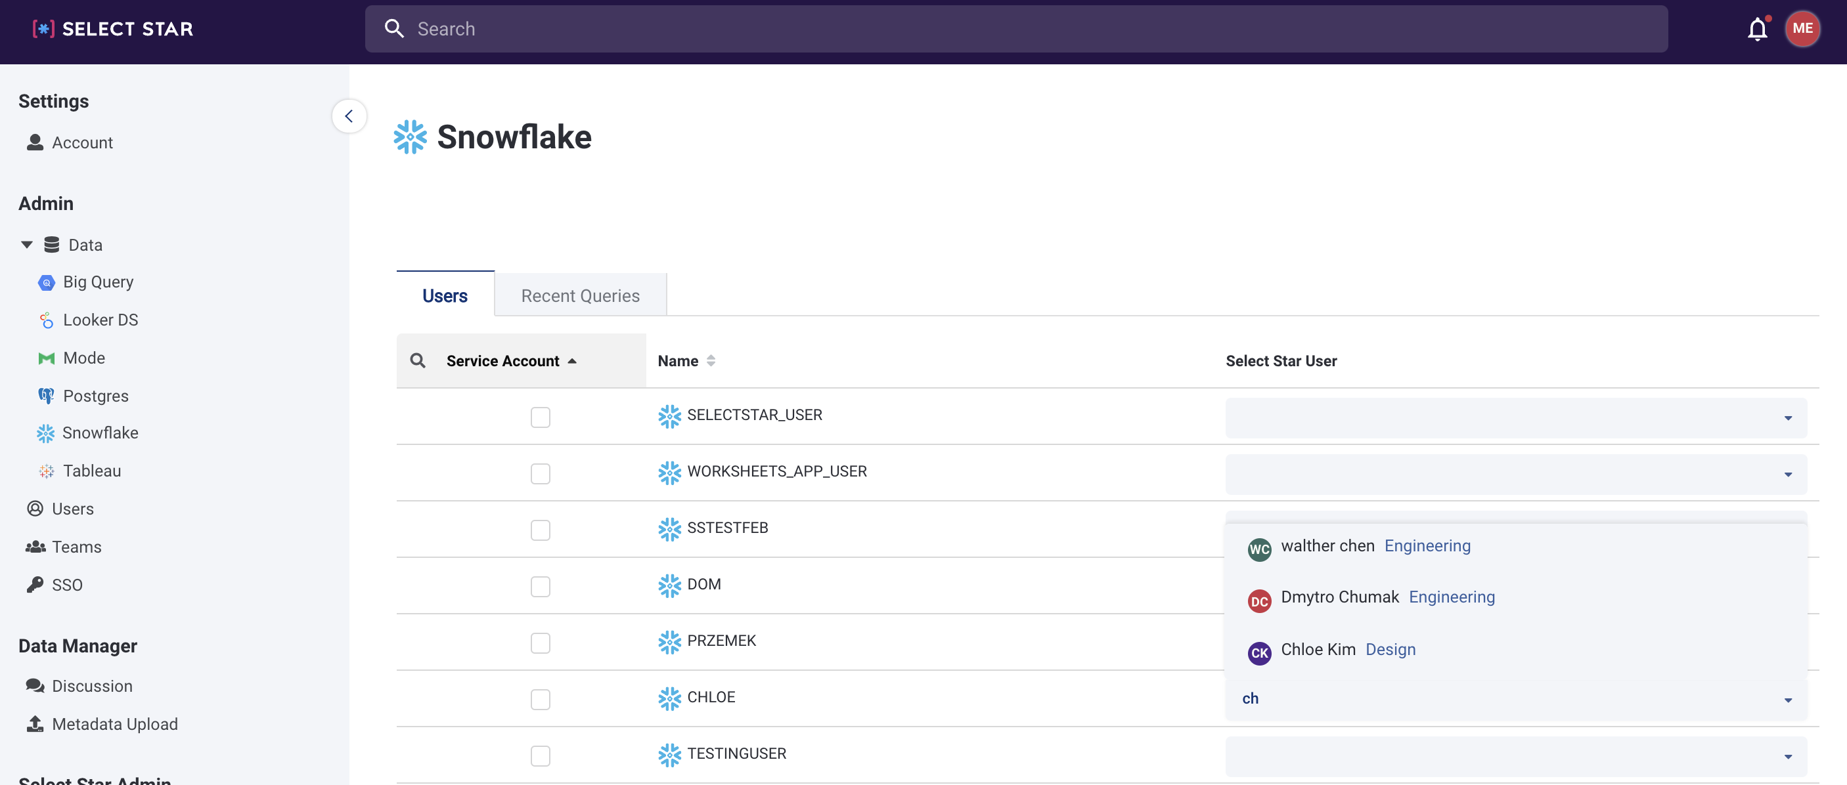
Task: Open Big Query in the sidebar
Action: click(x=97, y=282)
